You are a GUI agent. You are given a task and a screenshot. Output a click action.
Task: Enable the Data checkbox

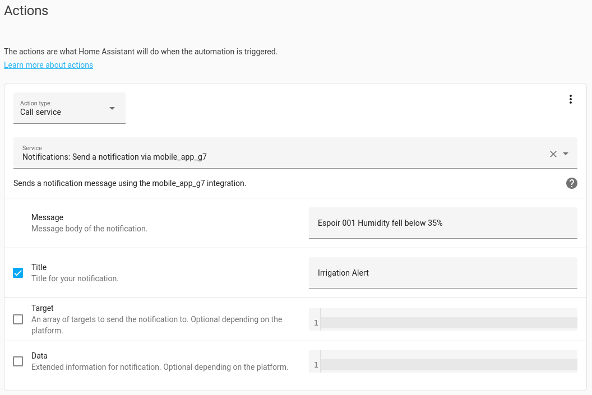pos(18,361)
